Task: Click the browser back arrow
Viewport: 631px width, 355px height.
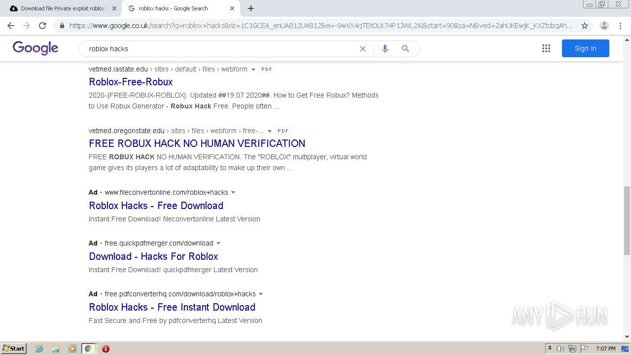Action: click(11, 26)
